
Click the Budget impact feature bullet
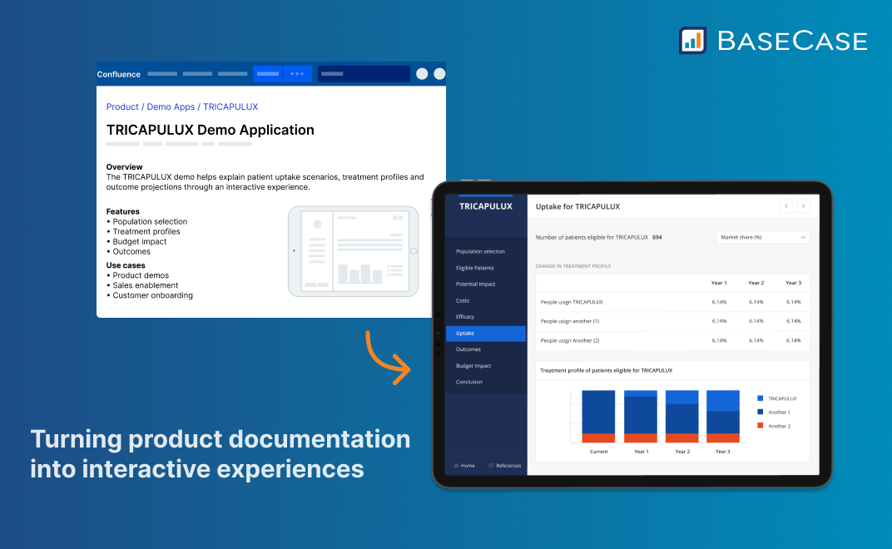[x=136, y=241]
